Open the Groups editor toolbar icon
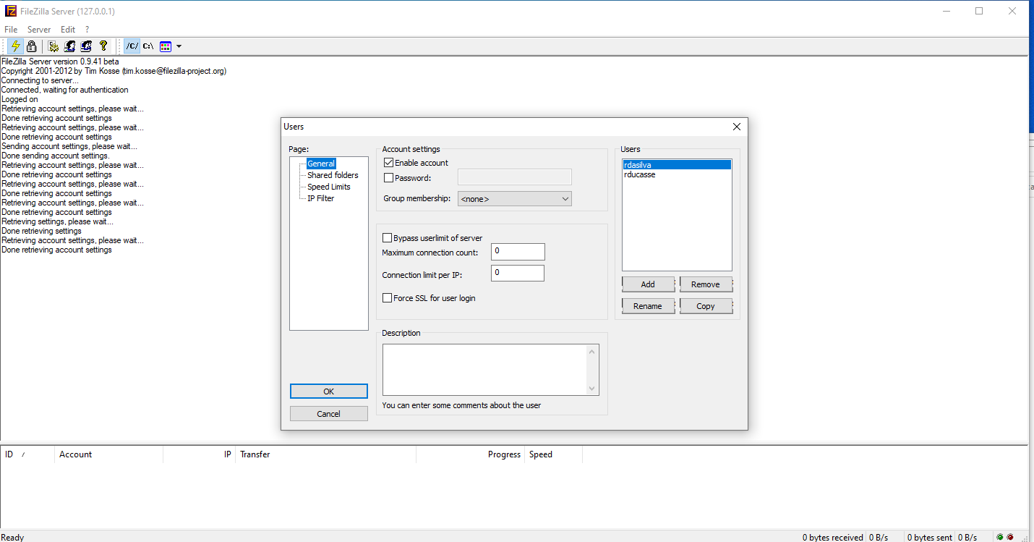This screenshot has width=1034, height=542. click(87, 46)
